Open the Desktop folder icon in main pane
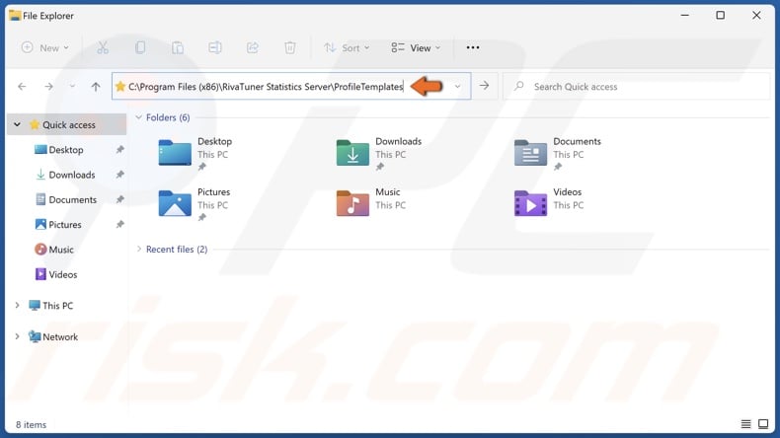Viewport: 780px width, 438px height. 175,153
